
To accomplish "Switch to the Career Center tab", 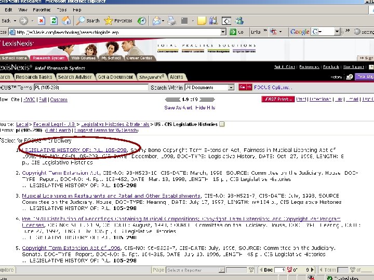I will pyautogui.click(x=139, y=58).
